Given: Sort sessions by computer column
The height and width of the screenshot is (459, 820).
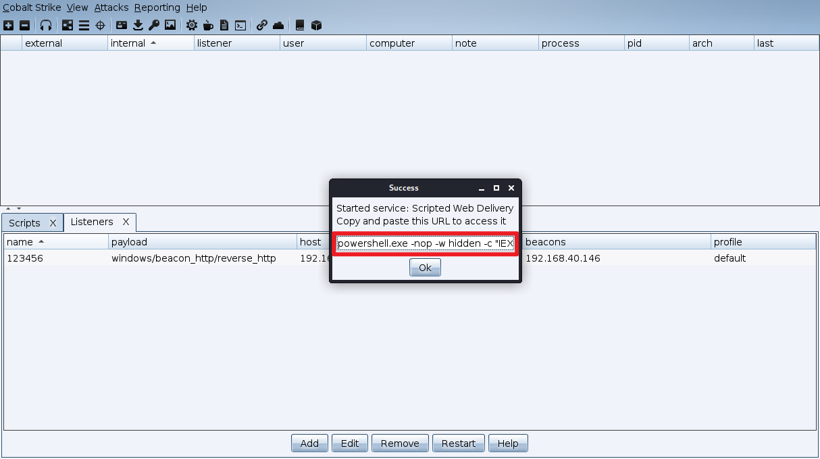Looking at the screenshot, I should click(x=409, y=43).
